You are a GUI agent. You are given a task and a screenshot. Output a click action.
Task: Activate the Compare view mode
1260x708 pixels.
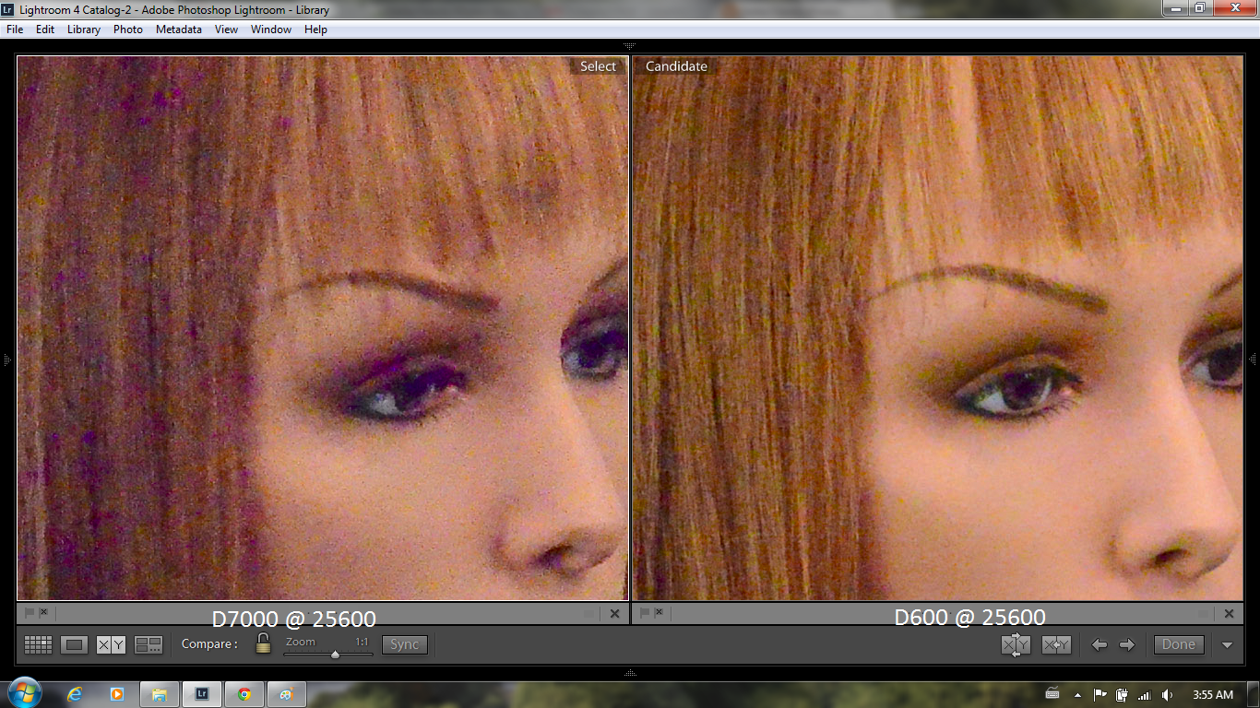(x=109, y=644)
